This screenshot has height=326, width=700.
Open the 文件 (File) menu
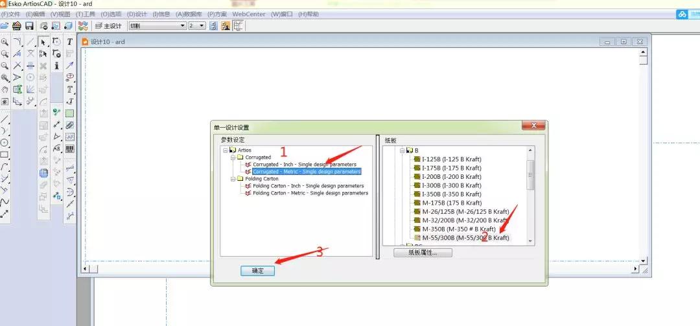pos(11,14)
